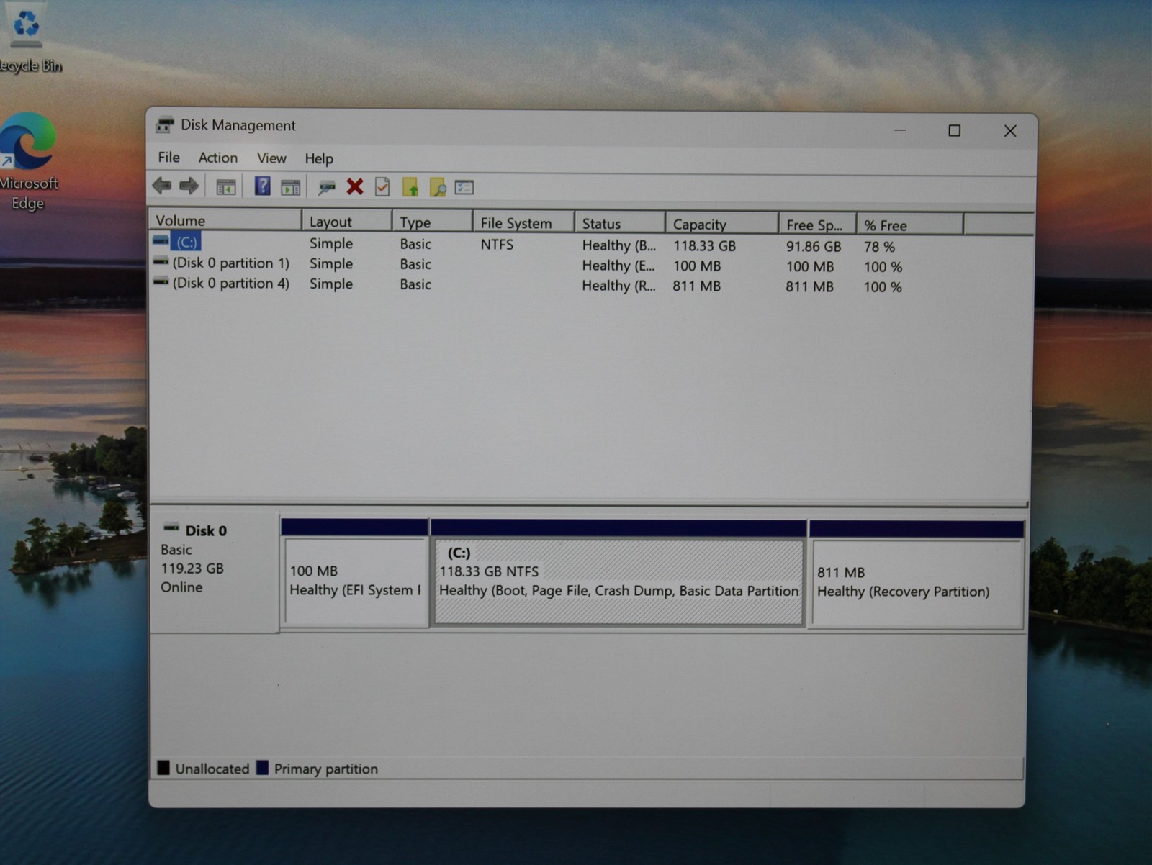This screenshot has width=1152, height=865.
Task: Click the Forward arrow in toolbar
Action: pyautogui.click(x=189, y=186)
